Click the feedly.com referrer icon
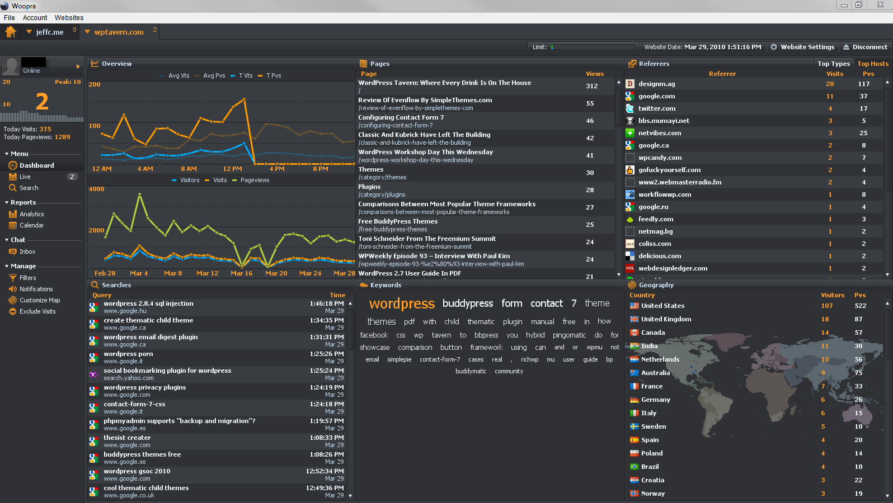893x503 pixels. [630, 219]
